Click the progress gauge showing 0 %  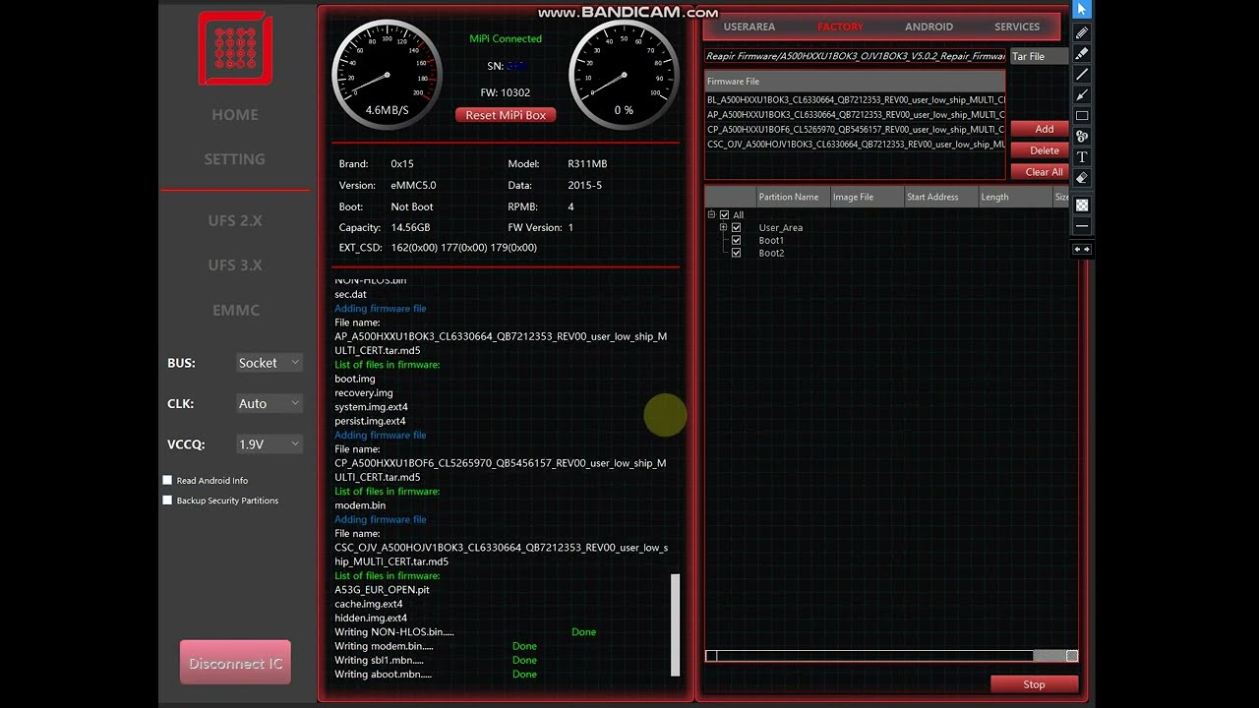(624, 73)
